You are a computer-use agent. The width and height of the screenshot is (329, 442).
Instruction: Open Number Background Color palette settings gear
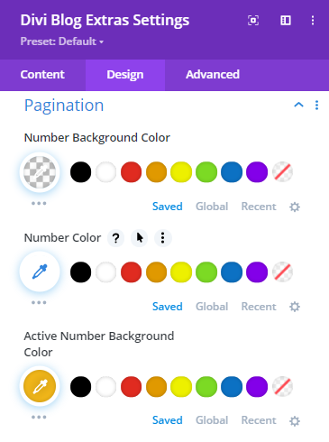(295, 207)
